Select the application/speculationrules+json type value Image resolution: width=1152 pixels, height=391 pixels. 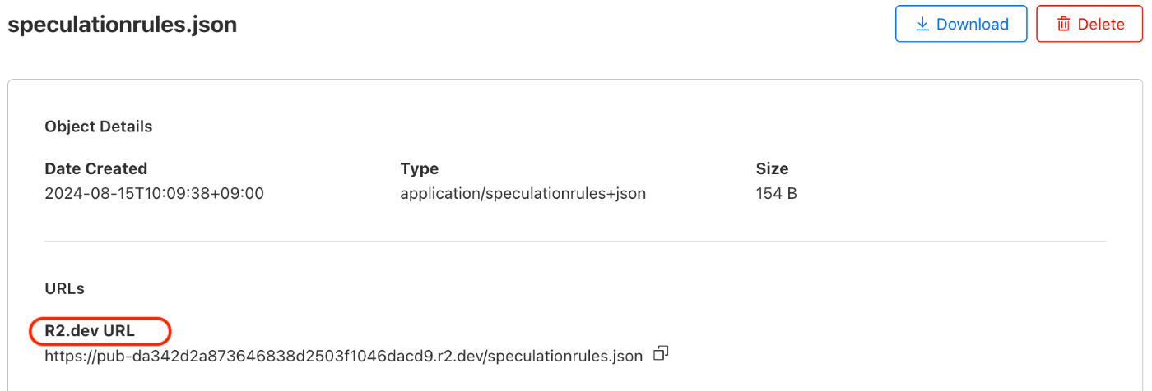tap(523, 194)
